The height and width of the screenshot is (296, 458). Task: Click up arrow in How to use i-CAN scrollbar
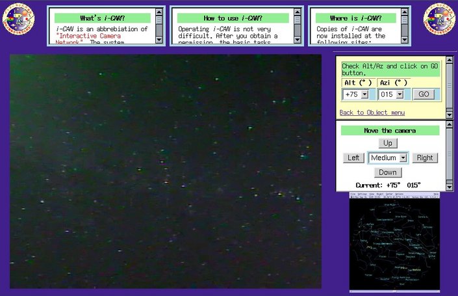pos(297,12)
